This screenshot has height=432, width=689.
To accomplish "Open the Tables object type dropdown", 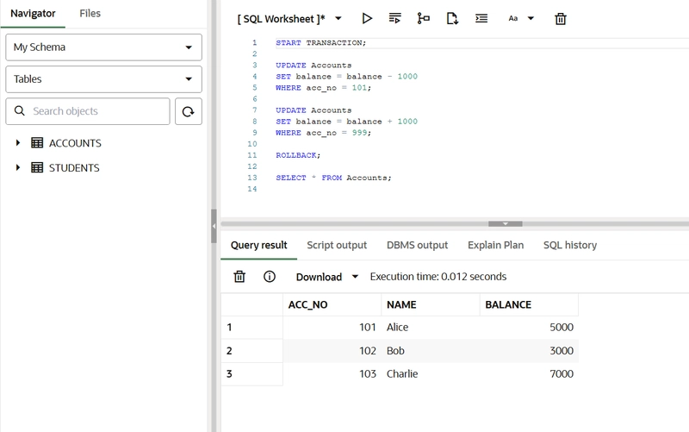I will point(103,79).
